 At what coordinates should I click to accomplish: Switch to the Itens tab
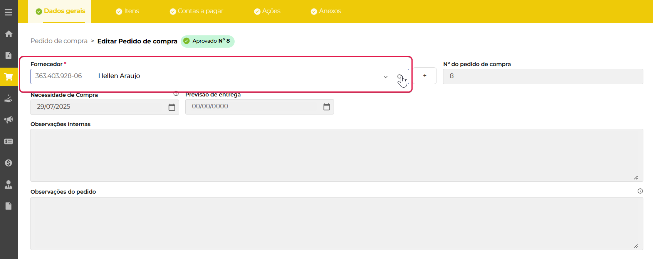[128, 11]
